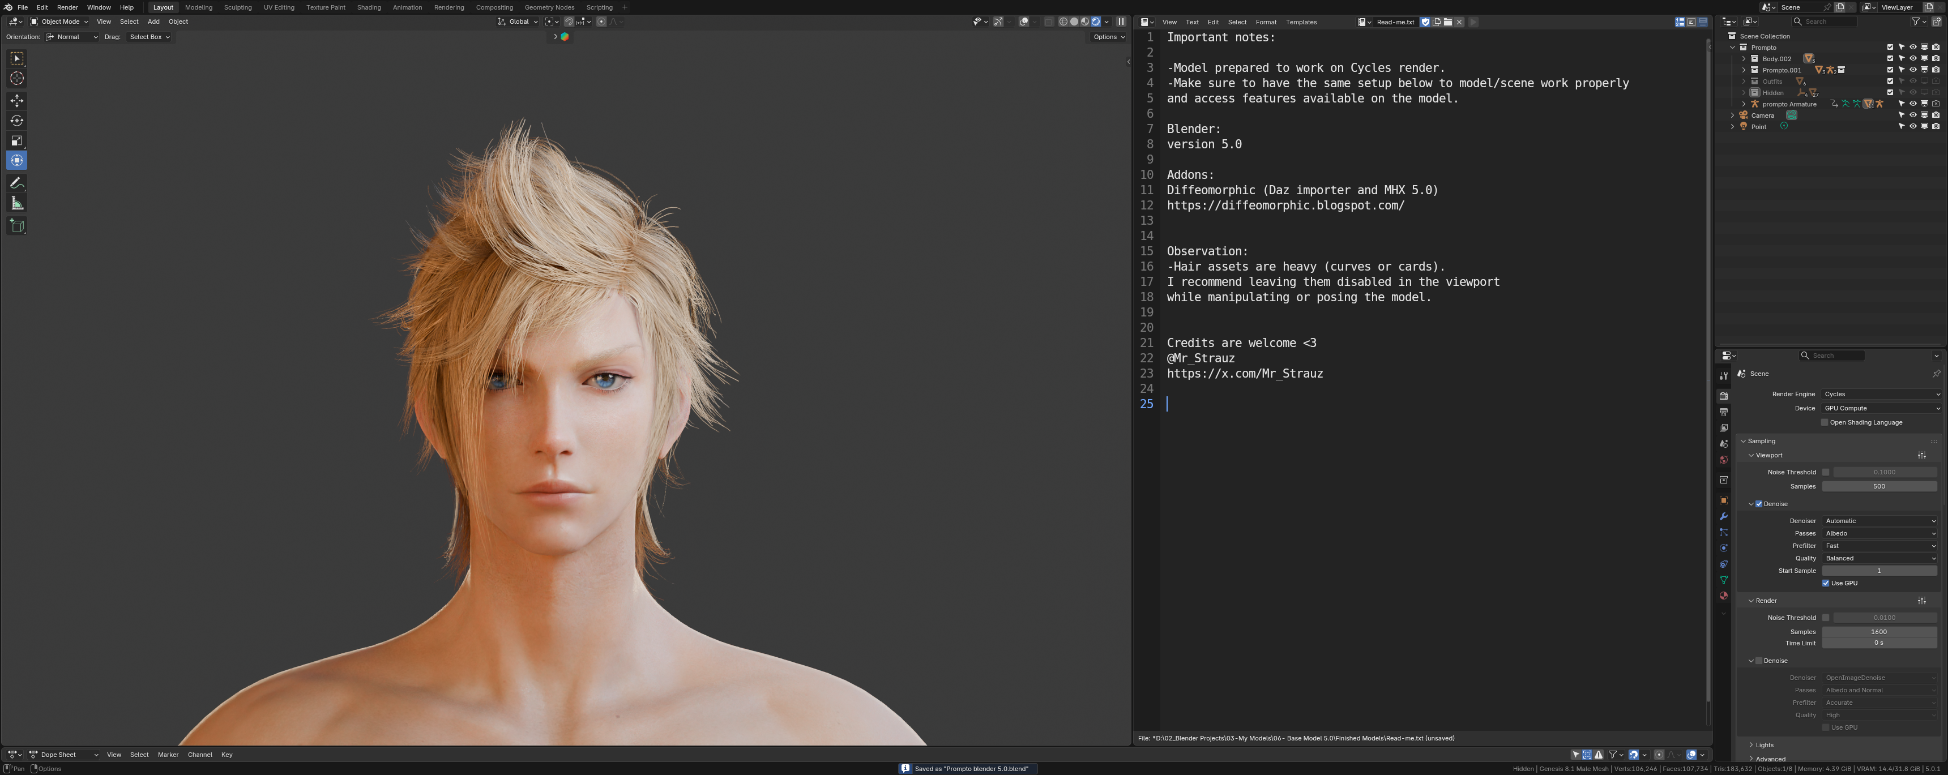The width and height of the screenshot is (1948, 775).
Task: Open the viewport Denoiser dropdown
Action: pyautogui.click(x=1880, y=521)
